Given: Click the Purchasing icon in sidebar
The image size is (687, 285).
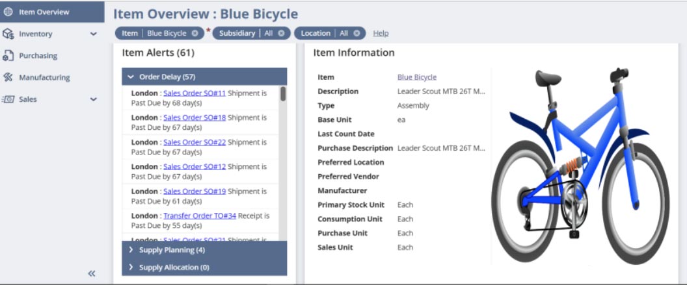Looking at the screenshot, I should tap(8, 56).
